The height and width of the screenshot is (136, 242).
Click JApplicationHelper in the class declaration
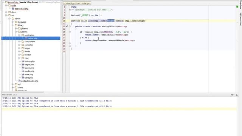135,21
